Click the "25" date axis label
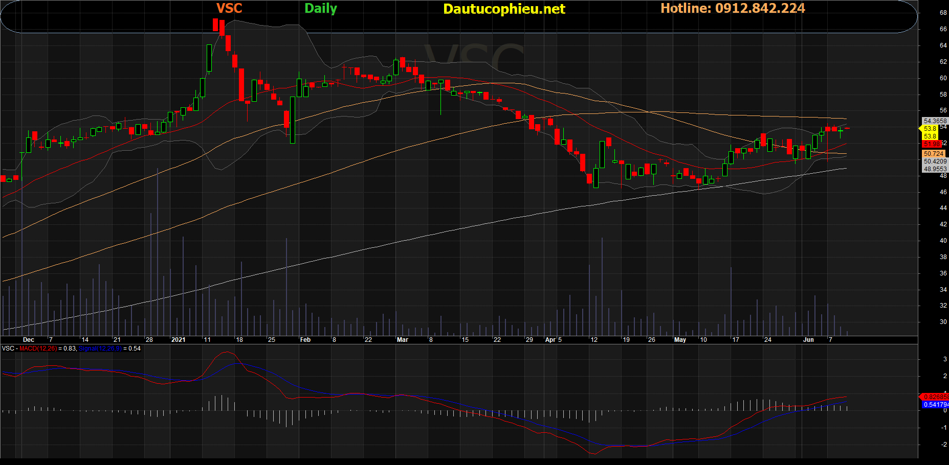 (x=272, y=340)
